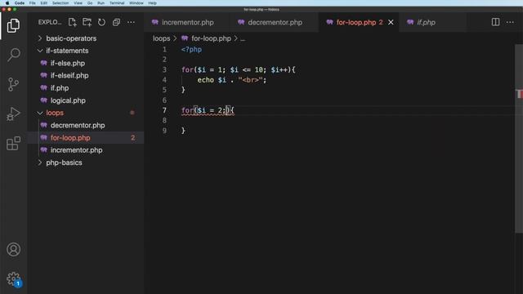Switch to the decrementor.php tab
Image resolution: width=523 pixels, height=294 pixels.
[x=275, y=22]
